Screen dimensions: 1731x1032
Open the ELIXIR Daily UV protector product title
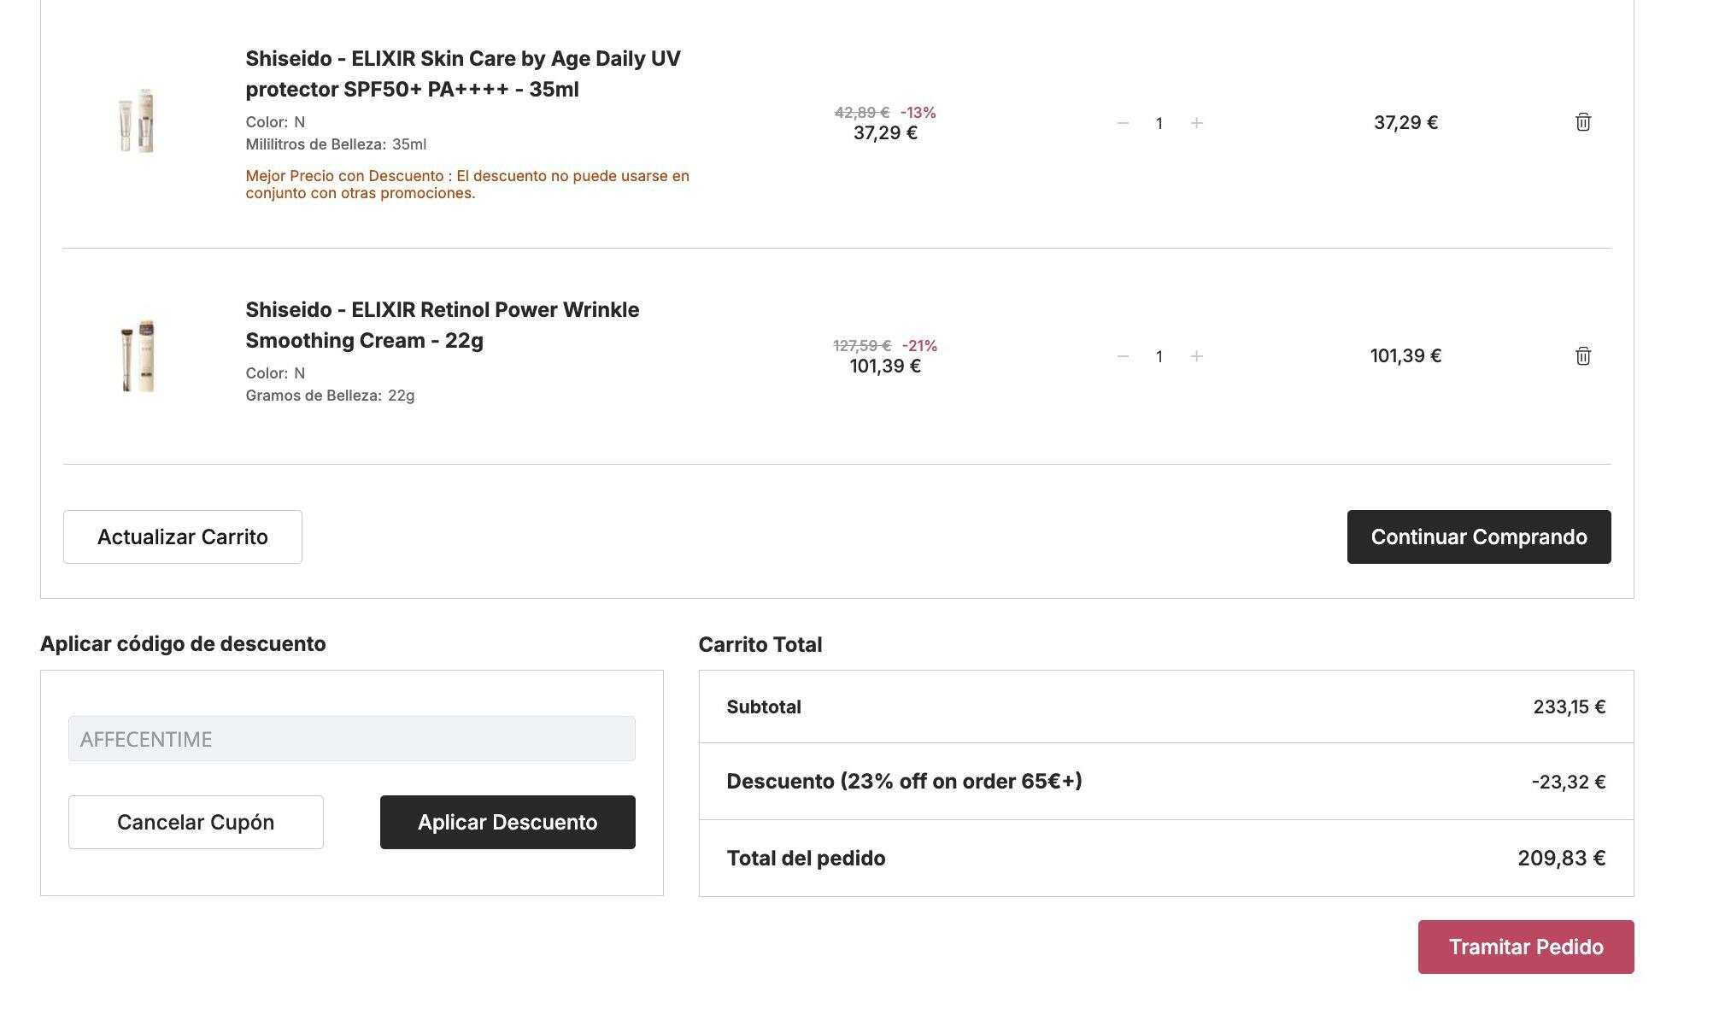click(463, 73)
